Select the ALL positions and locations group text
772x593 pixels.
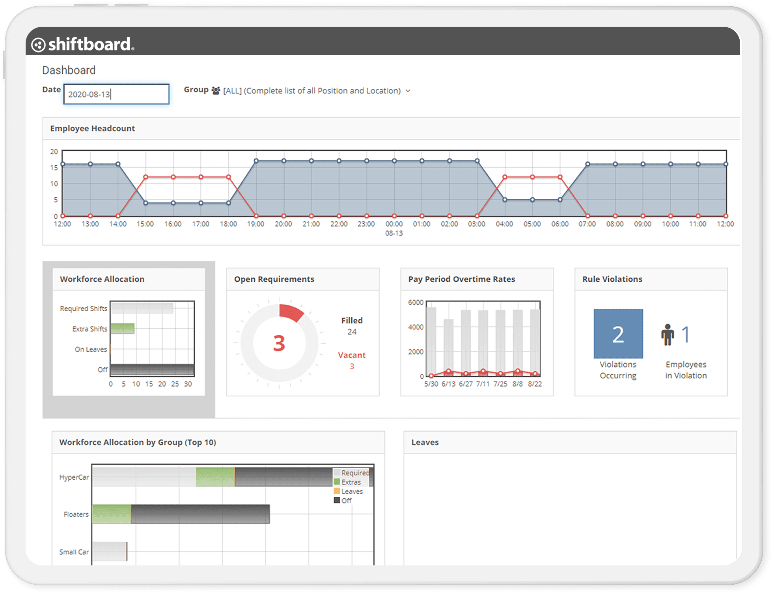pyautogui.click(x=311, y=91)
